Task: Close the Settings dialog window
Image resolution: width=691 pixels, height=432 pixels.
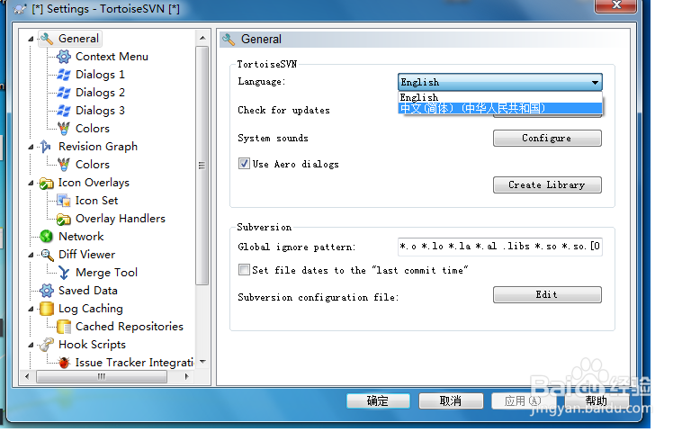Action: tap(616, 5)
